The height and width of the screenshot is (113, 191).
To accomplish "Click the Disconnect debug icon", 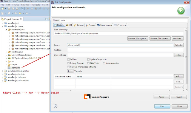I will pos(40,9).
